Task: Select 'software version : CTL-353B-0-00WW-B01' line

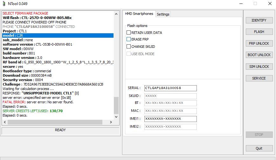Action: [x=38, y=44]
